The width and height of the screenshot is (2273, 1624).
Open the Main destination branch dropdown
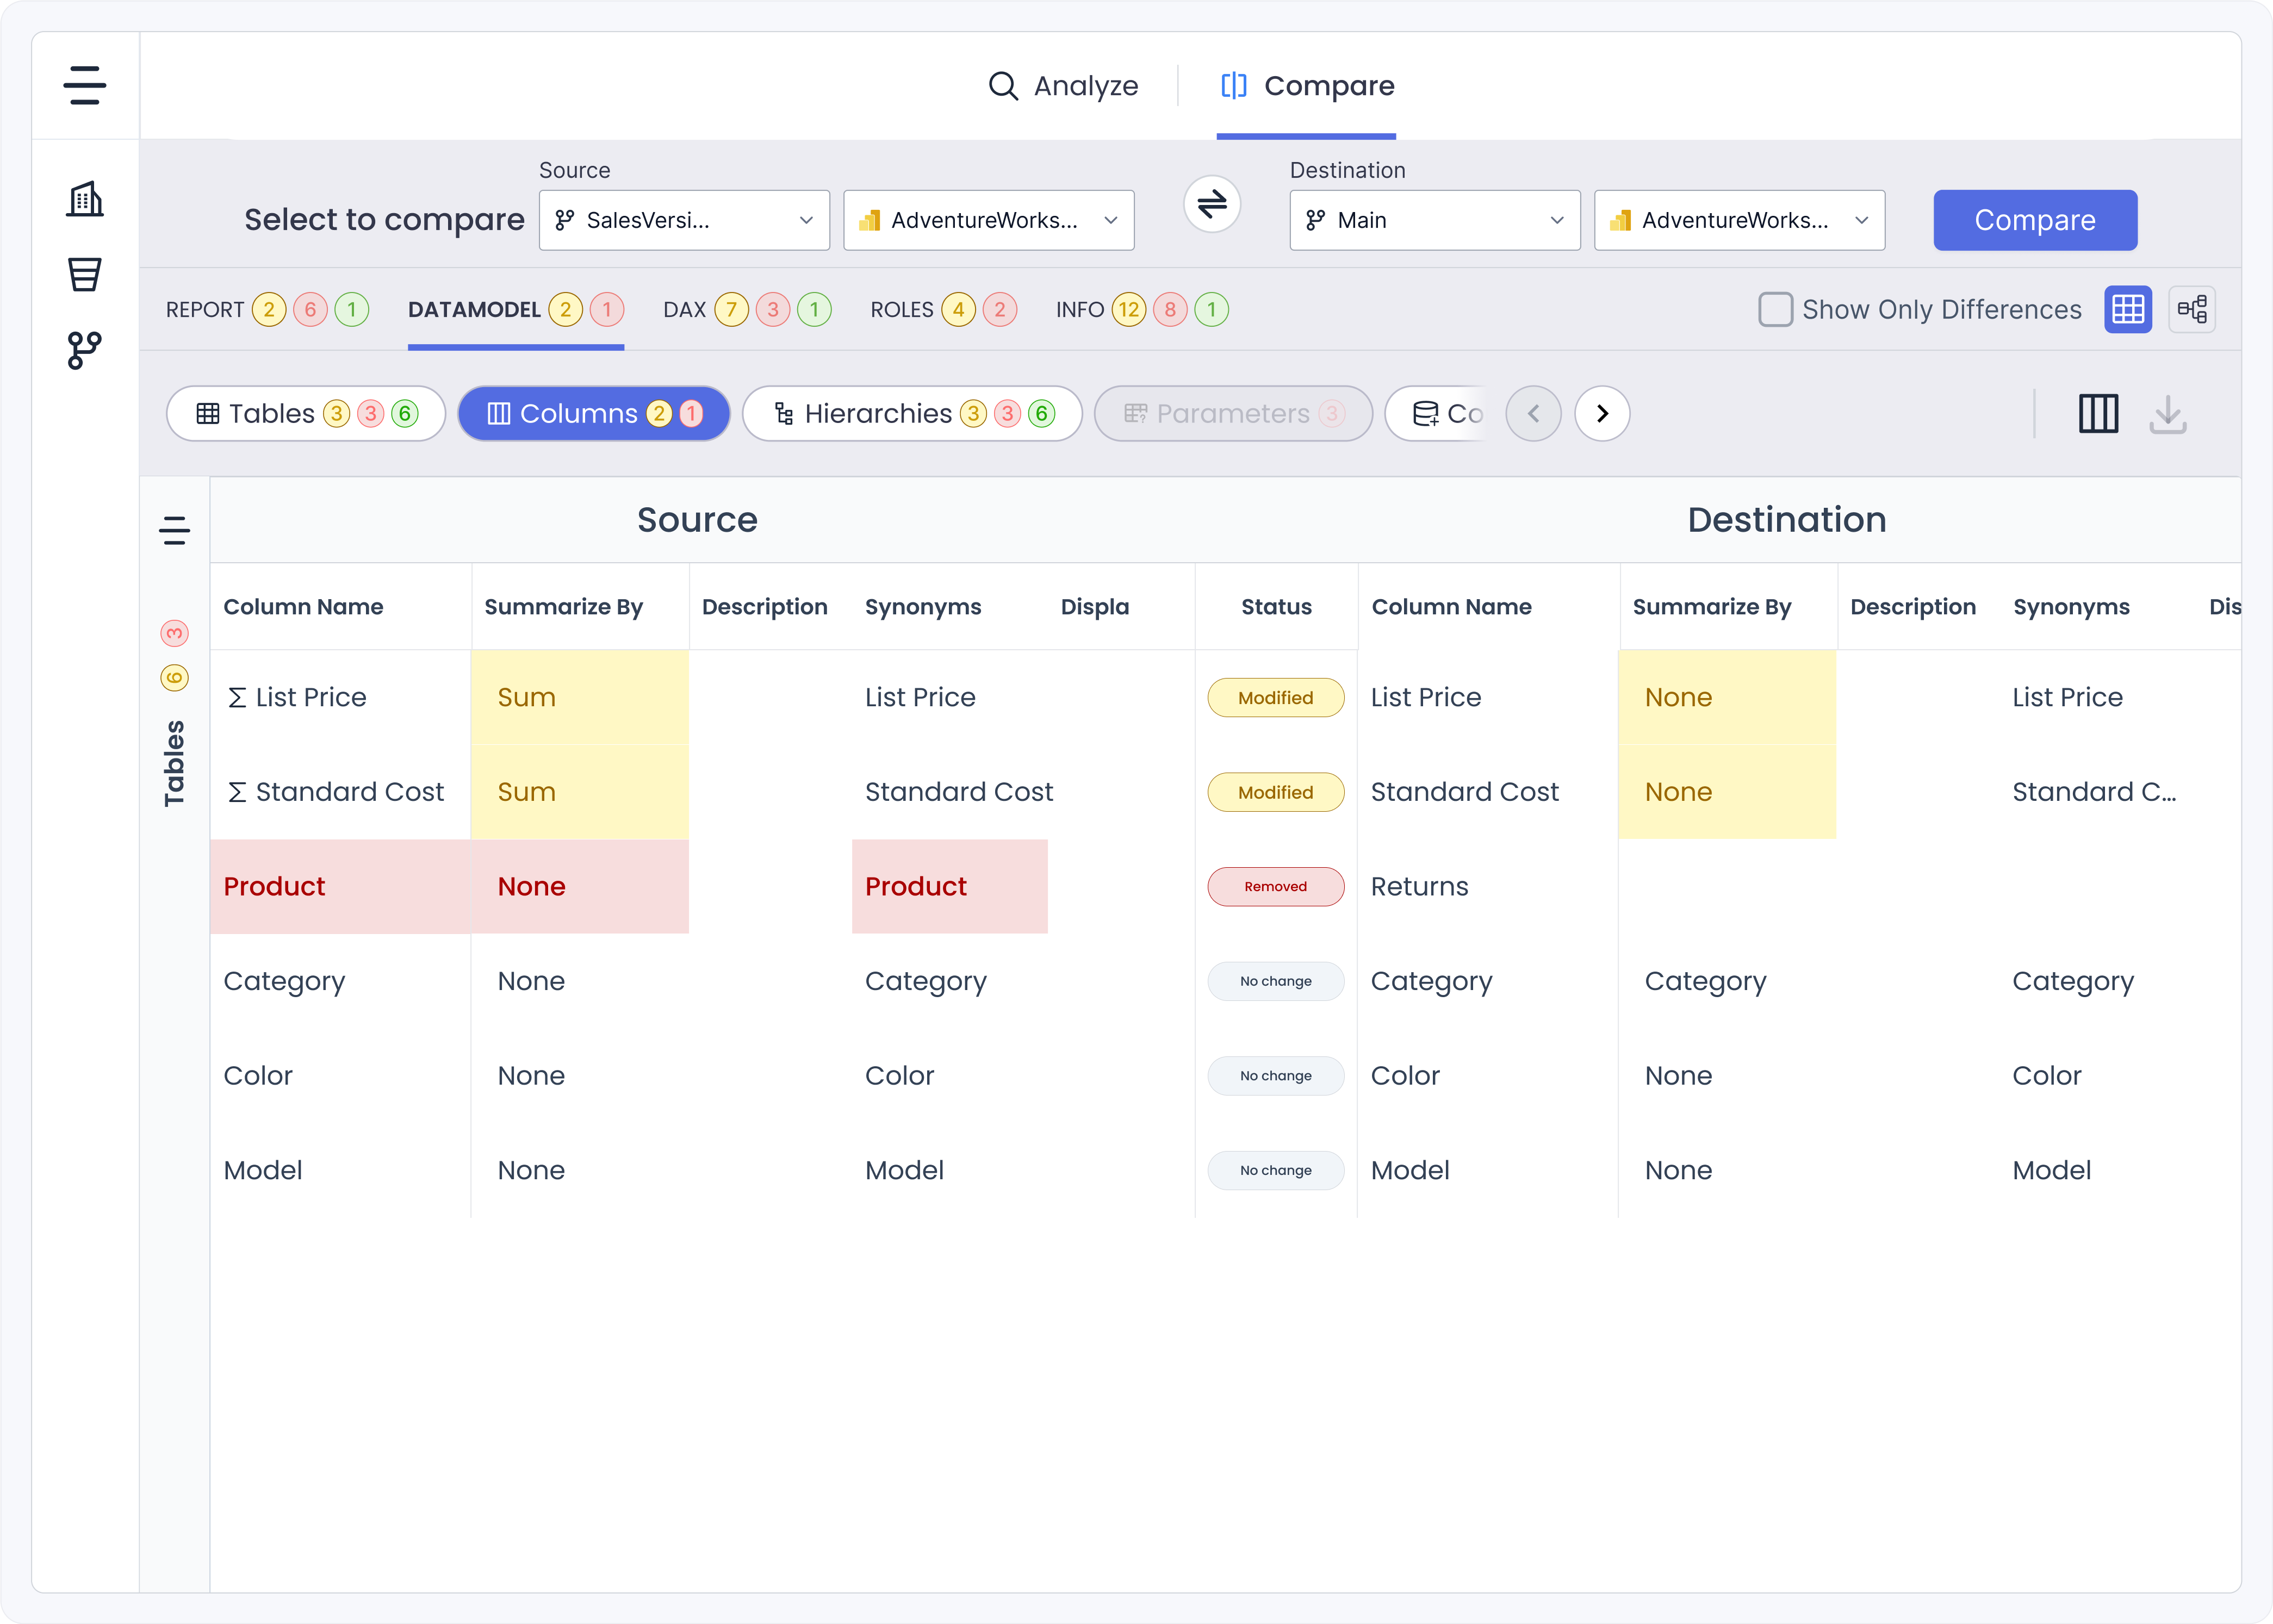point(1434,220)
